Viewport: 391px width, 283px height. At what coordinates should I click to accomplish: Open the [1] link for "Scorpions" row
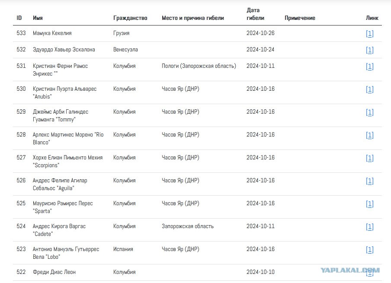369,158
